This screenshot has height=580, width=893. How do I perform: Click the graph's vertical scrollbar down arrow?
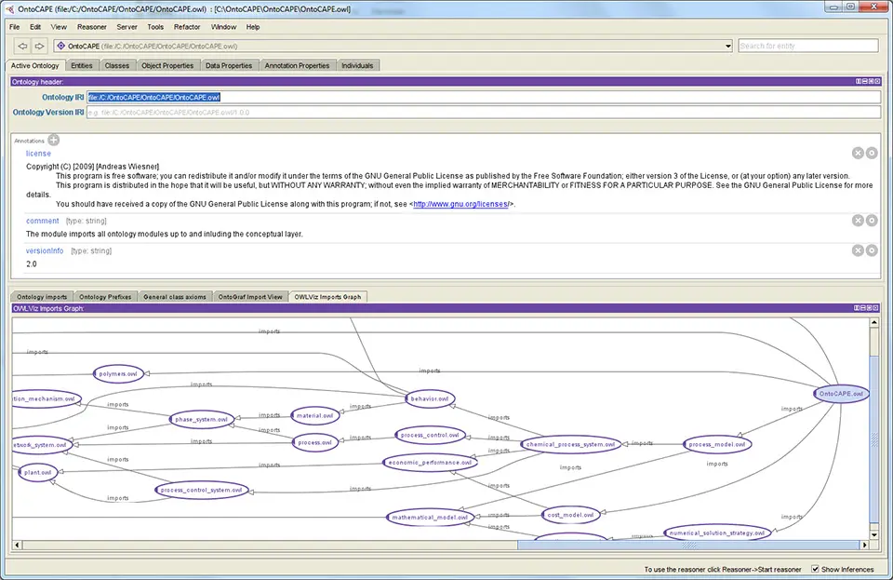coord(873,534)
